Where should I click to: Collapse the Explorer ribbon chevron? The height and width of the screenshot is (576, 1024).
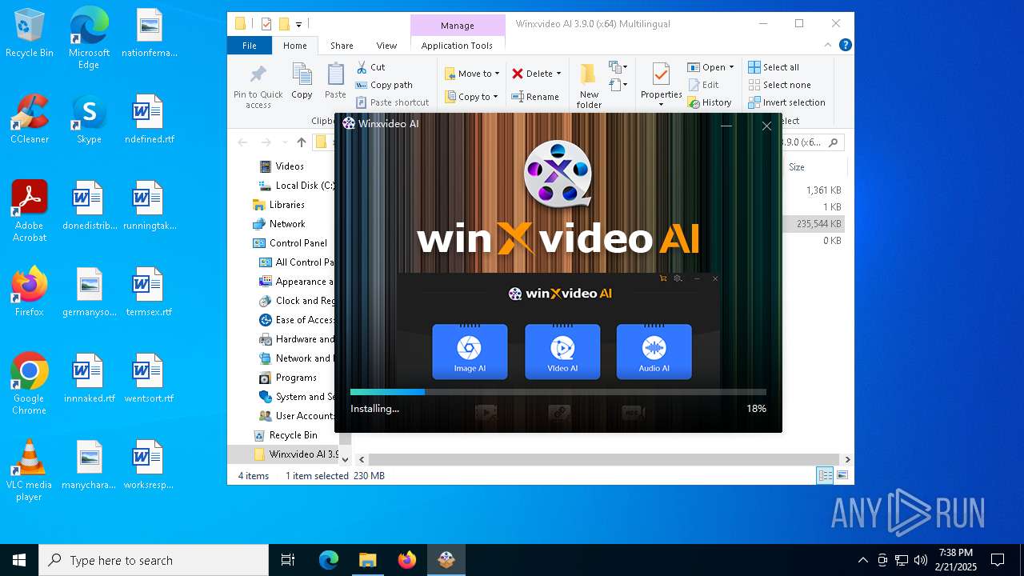829,46
